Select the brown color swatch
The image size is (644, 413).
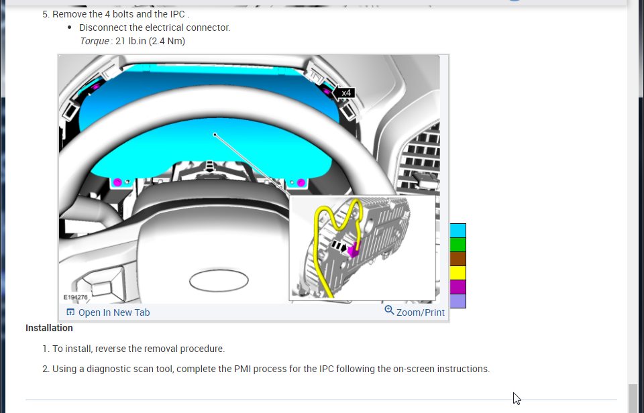click(x=458, y=259)
